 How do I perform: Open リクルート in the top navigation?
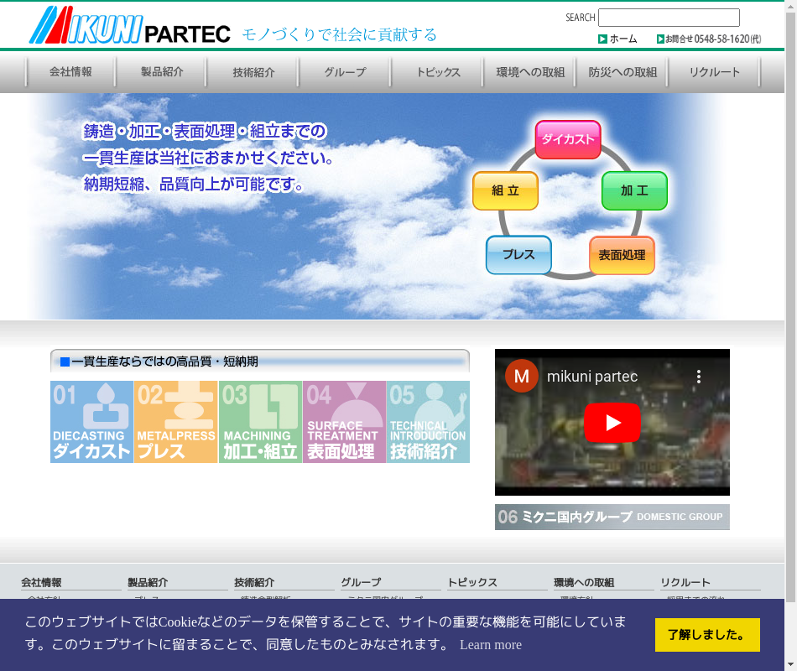[714, 72]
